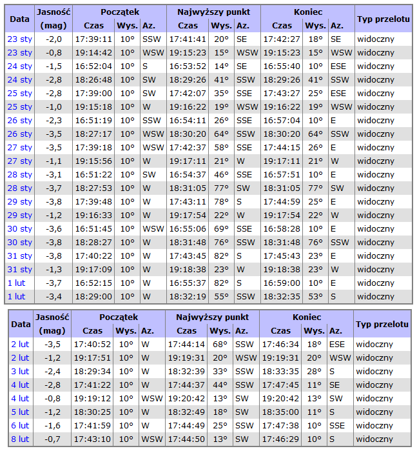Follow the 3 lut date link
The image size is (417, 451).
click(x=20, y=371)
